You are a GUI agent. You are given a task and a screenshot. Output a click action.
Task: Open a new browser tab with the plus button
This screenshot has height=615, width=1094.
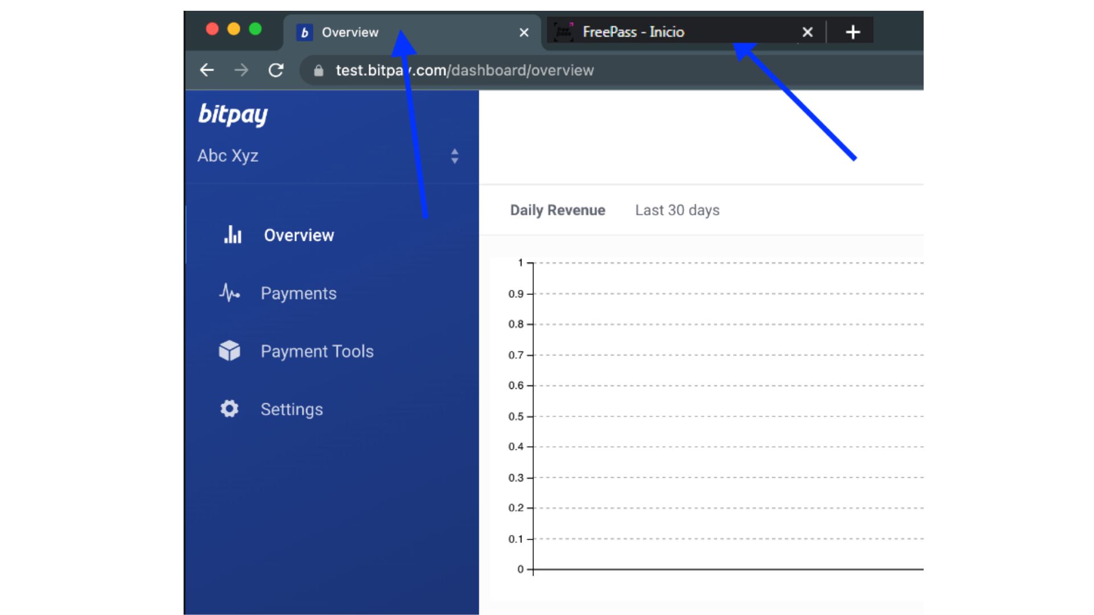point(852,31)
